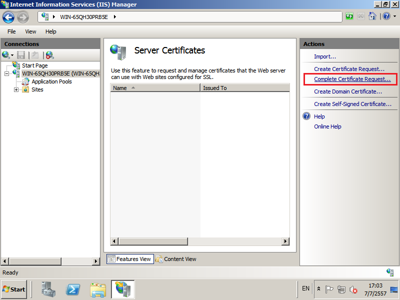
Task: Click the blue Help question-mark toolbar icon
Action: coord(386,16)
